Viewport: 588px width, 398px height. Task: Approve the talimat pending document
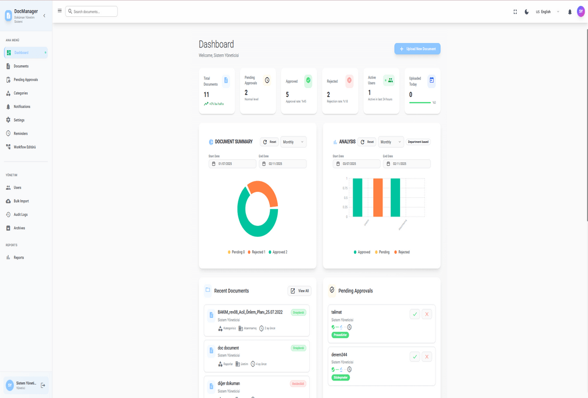[x=415, y=314]
